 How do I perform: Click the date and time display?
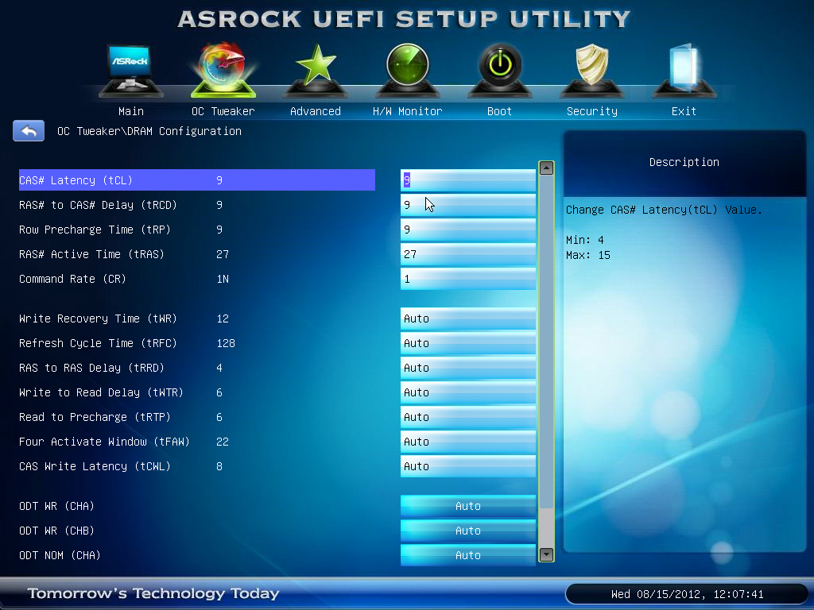[x=688, y=594]
